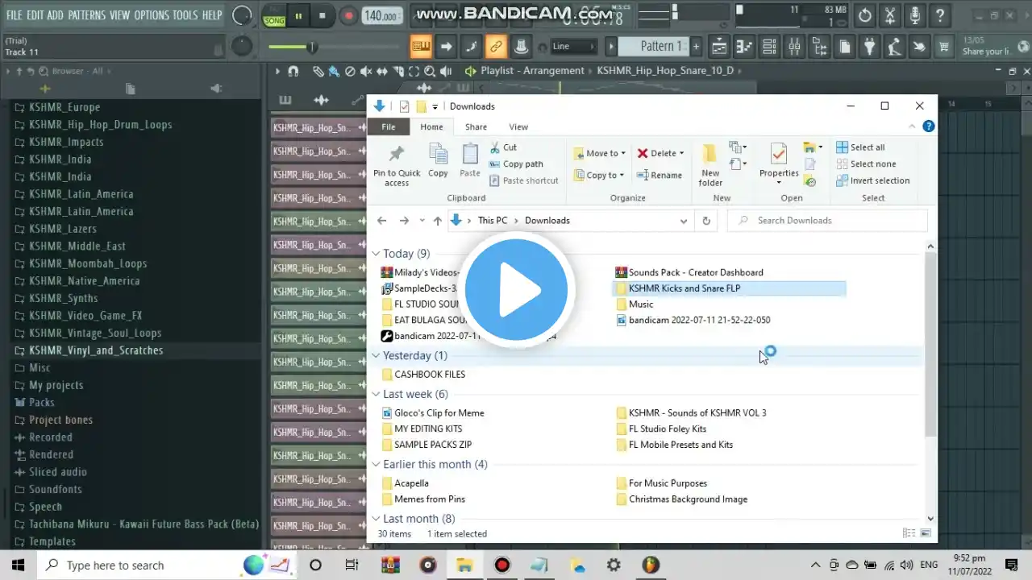Switch FL Studio Song/Pattern mode toggle
1032x580 pixels.
[x=273, y=15]
